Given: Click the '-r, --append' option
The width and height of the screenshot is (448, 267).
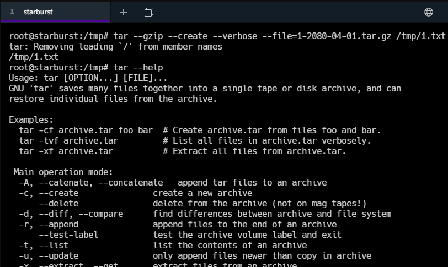Looking at the screenshot, I should 49,225.
